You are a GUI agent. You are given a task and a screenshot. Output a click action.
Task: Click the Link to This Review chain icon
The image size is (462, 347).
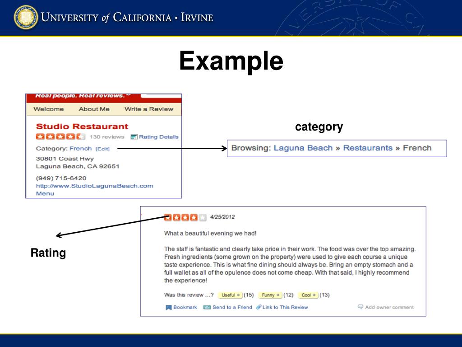tap(259, 307)
